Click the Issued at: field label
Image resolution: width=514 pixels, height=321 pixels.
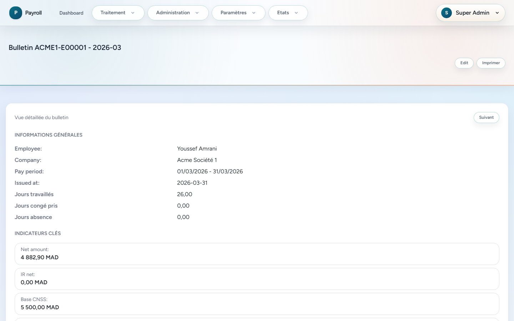pos(27,183)
